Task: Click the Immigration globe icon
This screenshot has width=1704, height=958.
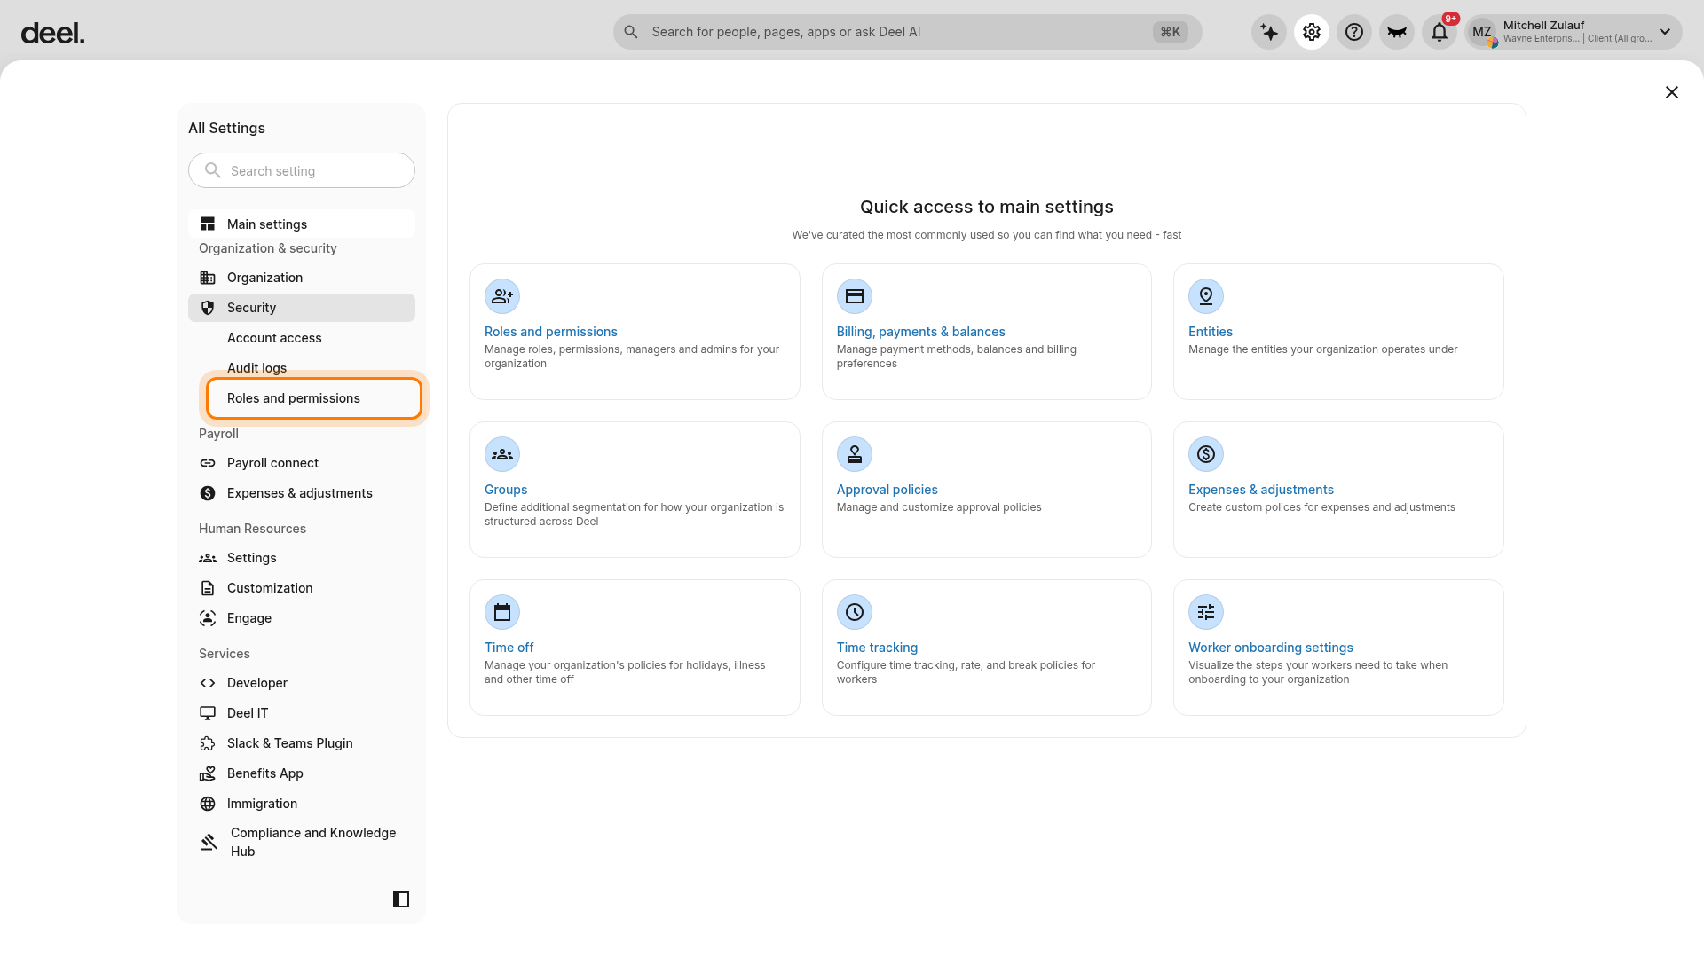Action: [208, 804]
